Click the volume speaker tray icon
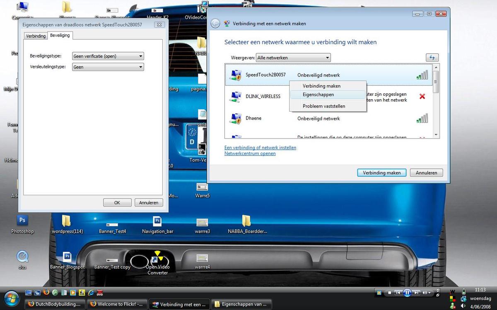 pyautogui.click(x=463, y=306)
